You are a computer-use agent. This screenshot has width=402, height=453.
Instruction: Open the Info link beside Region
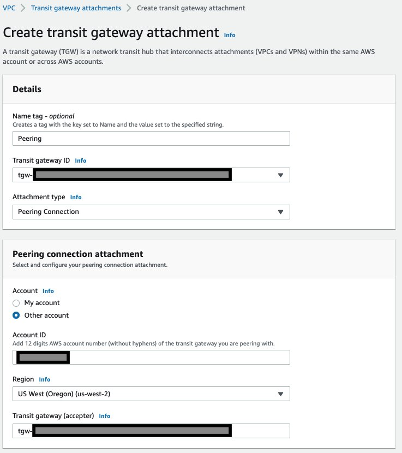pos(44,379)
